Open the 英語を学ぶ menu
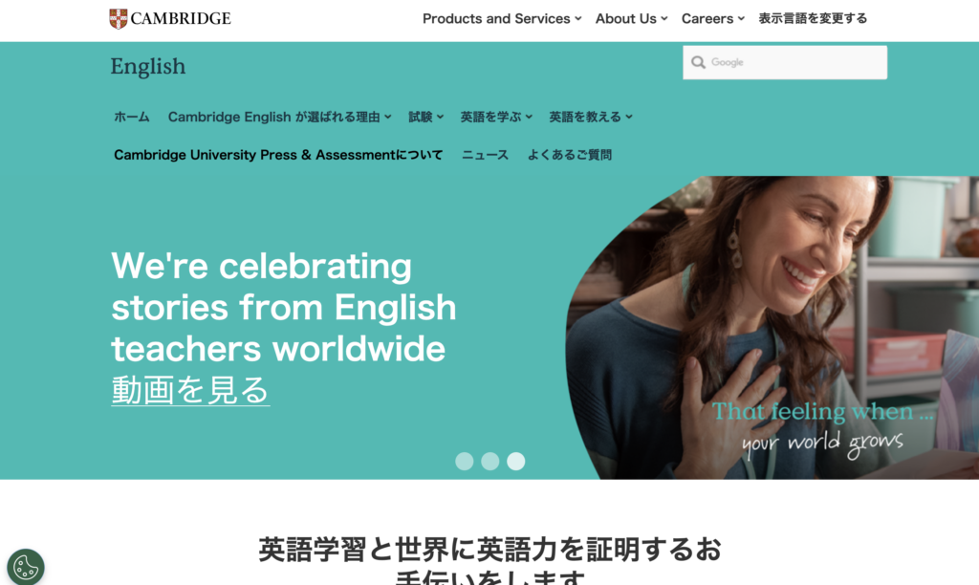The height and width of the screenshot is (585, 979). coord(496,117)
